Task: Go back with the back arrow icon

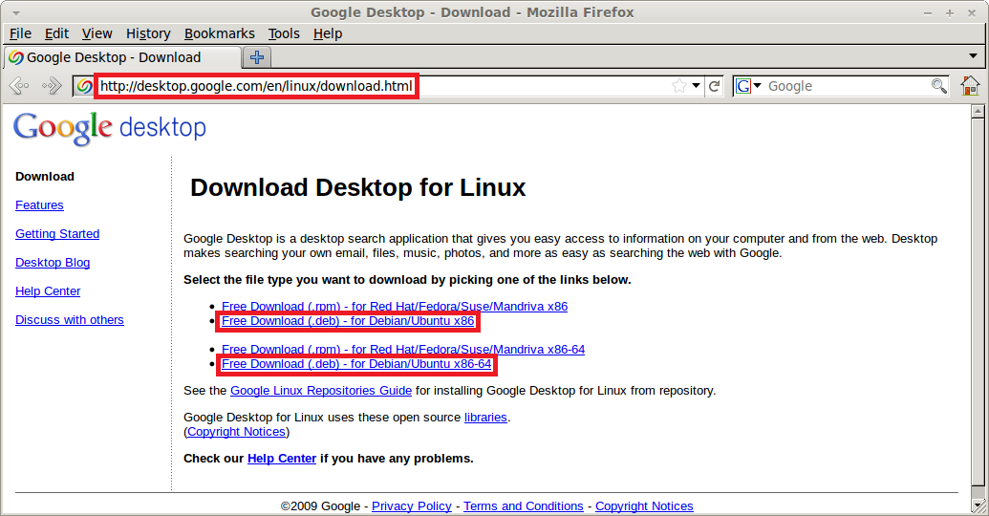Action: (19, 85)
